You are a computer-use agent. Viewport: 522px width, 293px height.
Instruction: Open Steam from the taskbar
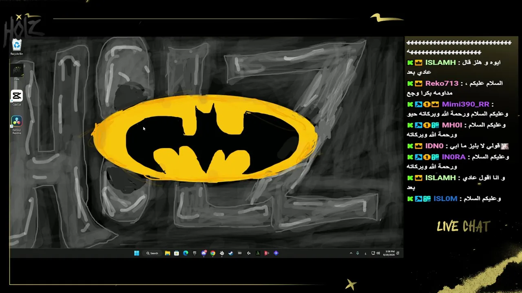pyautogui.click(x=231, y=253)
